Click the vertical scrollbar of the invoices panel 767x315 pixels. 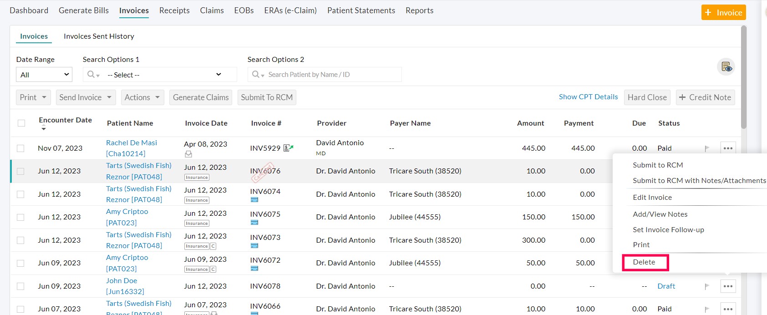coord(744,77)
